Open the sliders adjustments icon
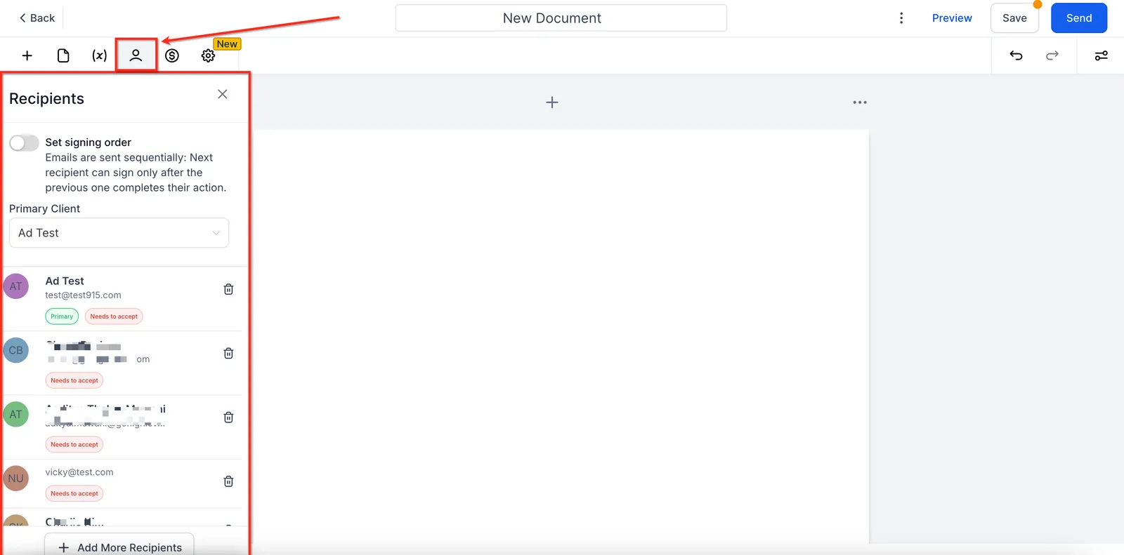 pyautogui.click(x=1102, y=55)
